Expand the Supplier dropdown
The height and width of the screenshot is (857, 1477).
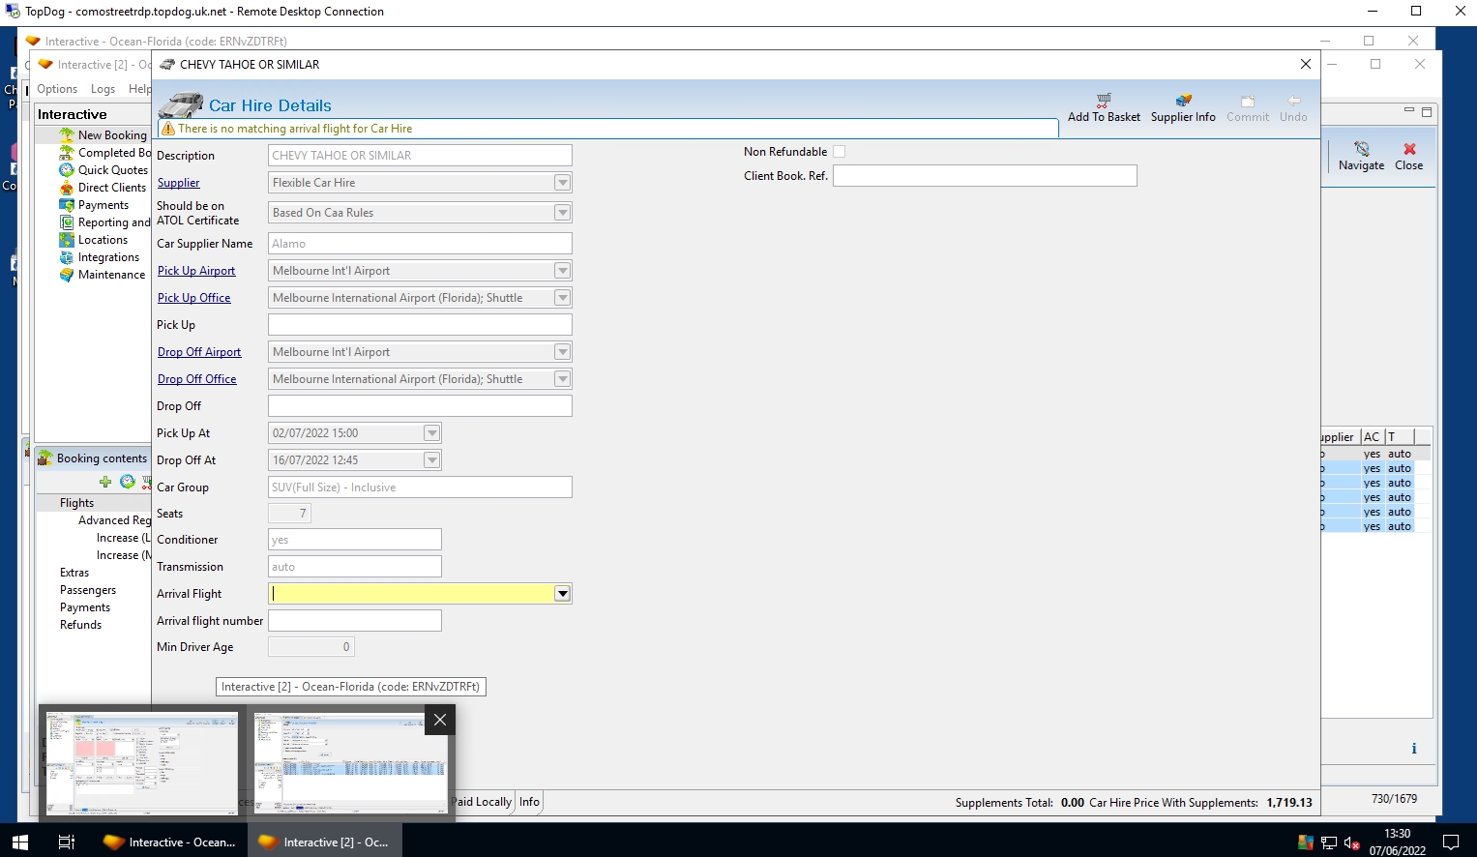pyautogui.click(x=562, y=183)
